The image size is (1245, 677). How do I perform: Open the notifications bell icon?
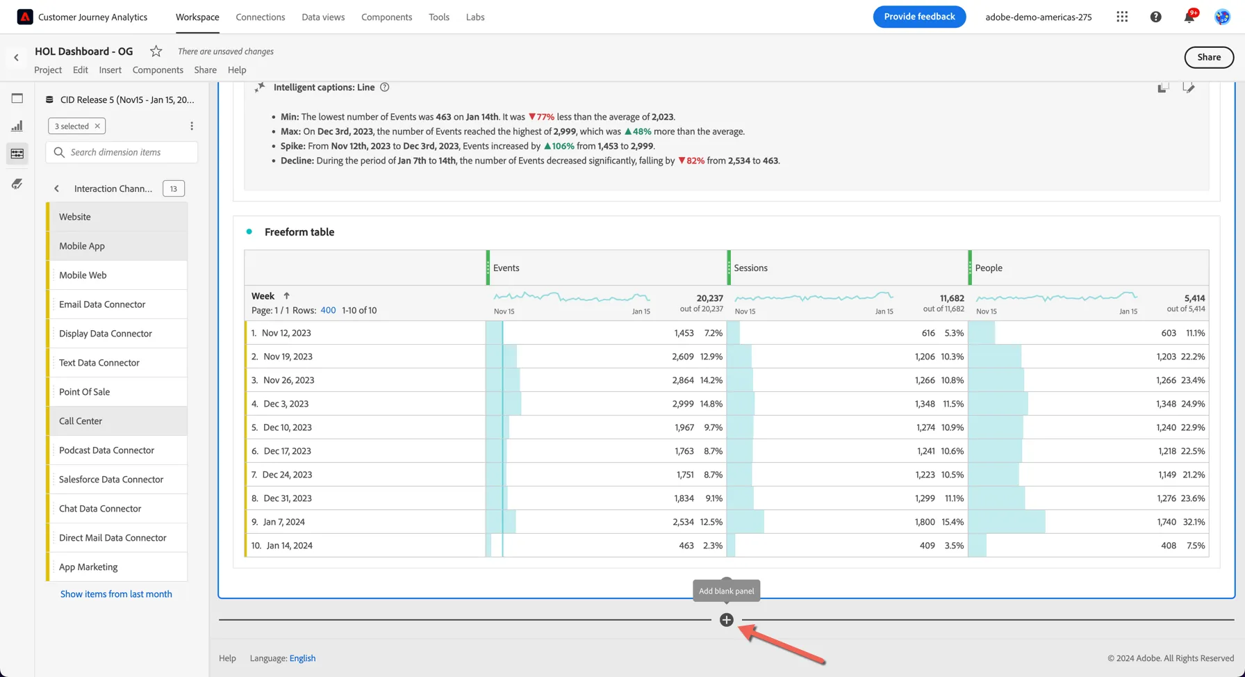coord(1189,17)
